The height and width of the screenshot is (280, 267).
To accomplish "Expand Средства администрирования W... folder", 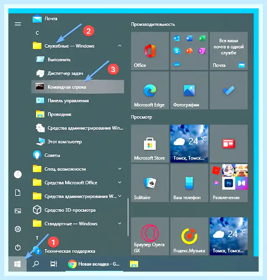I will click(78, 196).
